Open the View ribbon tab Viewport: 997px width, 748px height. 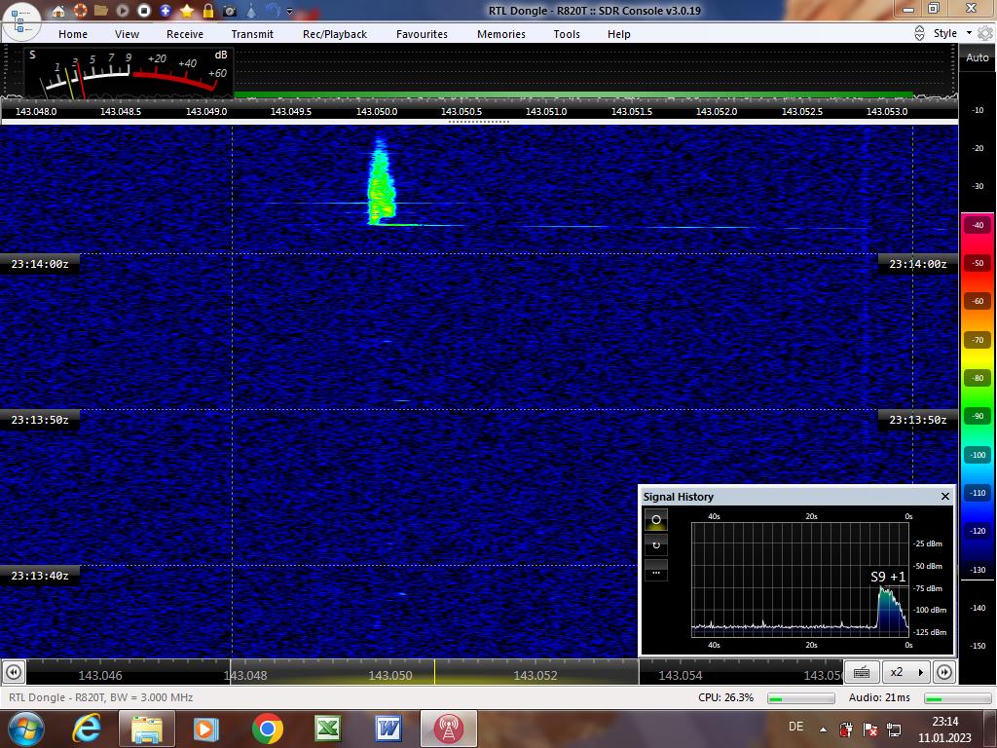pos(128,34)
